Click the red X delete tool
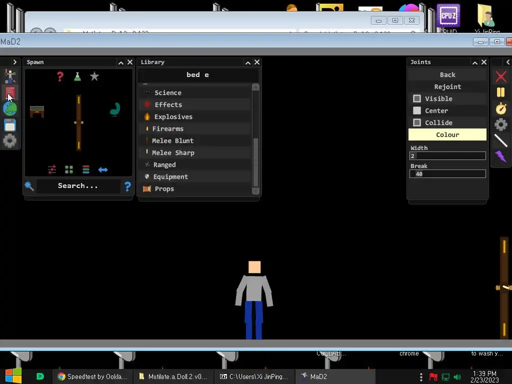The width and height of the screenshot is (512, 384). coord(501,76)
